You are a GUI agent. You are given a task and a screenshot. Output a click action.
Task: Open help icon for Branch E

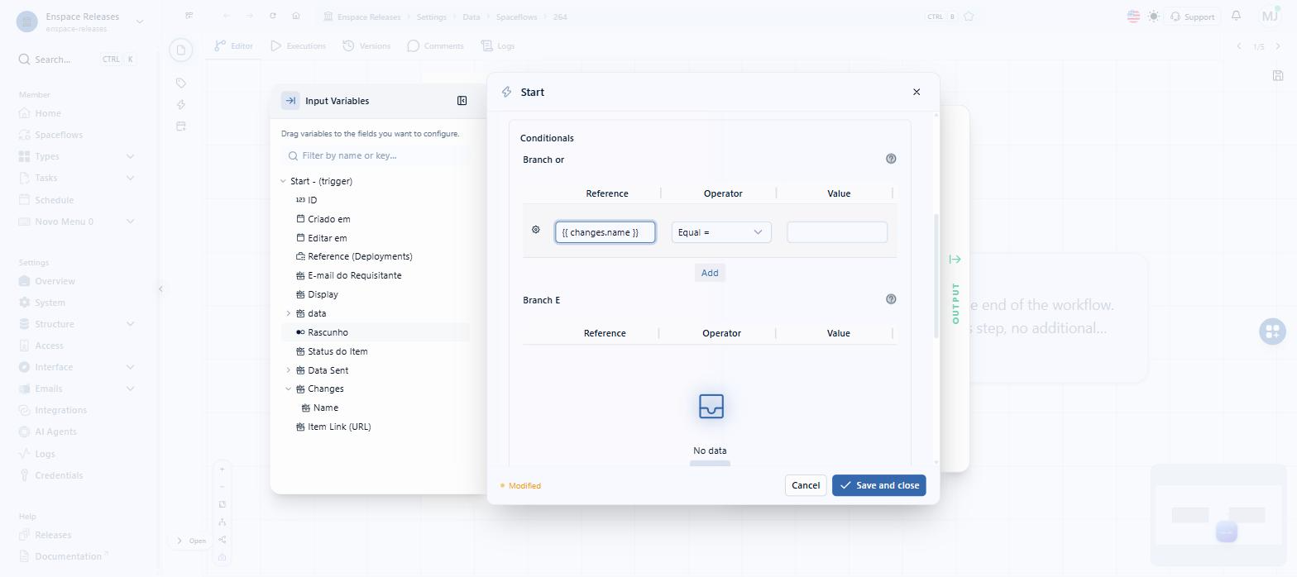891,299
